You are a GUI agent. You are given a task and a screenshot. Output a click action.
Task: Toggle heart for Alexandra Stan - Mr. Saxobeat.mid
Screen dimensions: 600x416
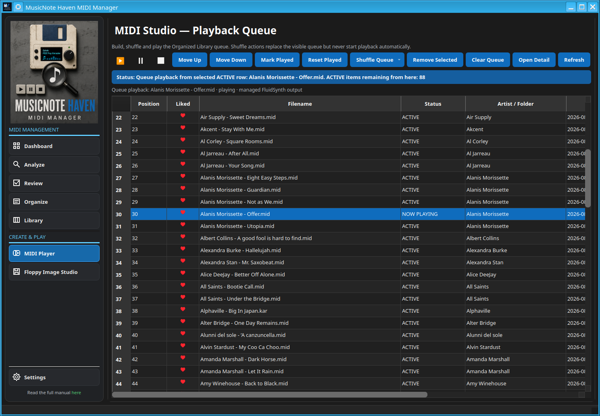183,261
